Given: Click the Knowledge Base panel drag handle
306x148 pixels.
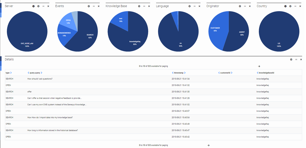Looking at the screenshot, I should pos(144,6).
